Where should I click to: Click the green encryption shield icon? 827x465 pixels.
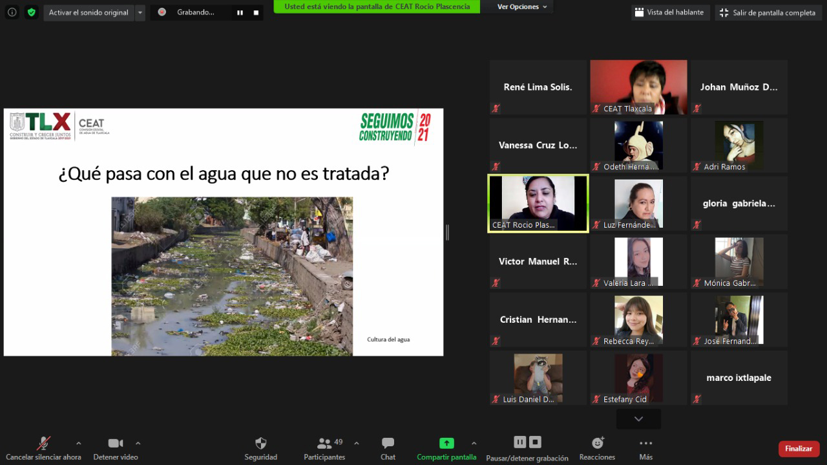(32, 12)
